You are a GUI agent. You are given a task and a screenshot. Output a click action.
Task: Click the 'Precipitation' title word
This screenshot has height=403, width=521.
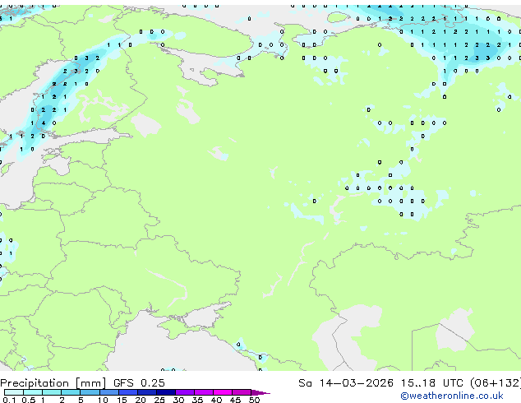coord(35,383)
